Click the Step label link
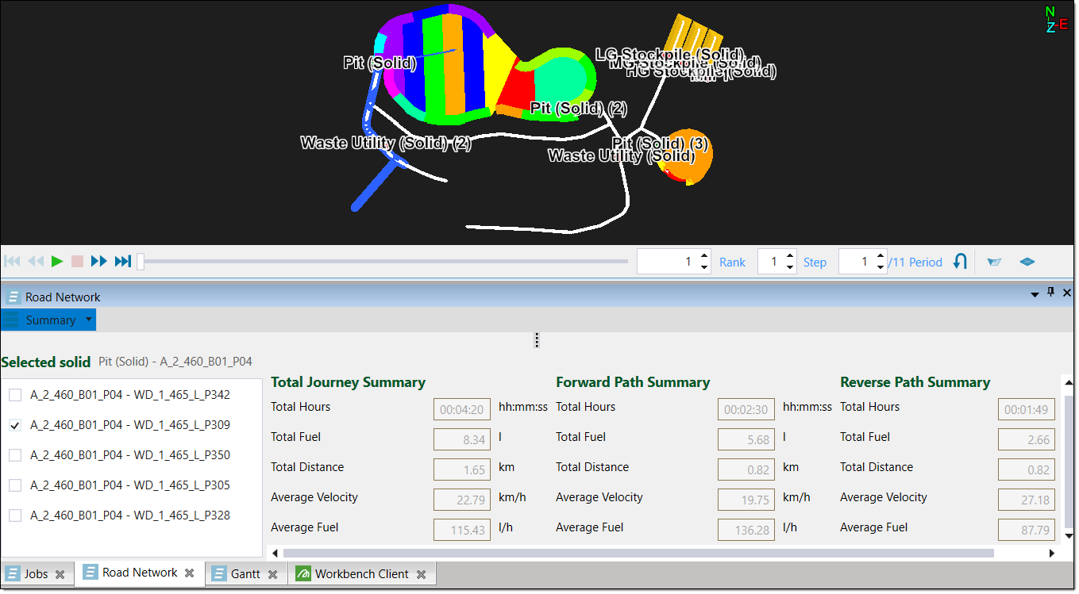The image size is (1079, 594). click(x=815, y=262)
